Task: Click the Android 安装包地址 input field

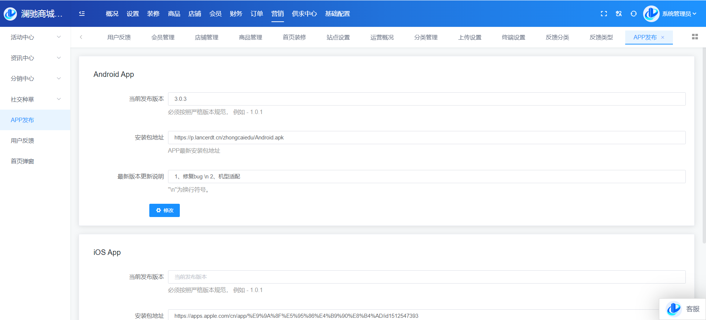Action: (427, 138)
